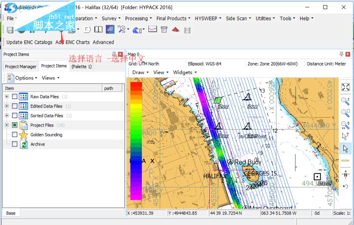Click Update ENC Catalogs button

(x=29, y=42)
